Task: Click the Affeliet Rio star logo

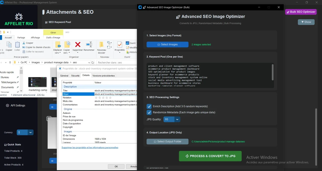Action: pyautogui.click(x=19, y=17)
